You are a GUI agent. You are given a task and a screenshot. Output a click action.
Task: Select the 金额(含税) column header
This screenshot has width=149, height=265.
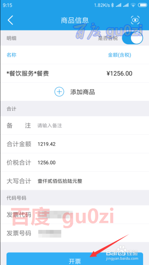coord(120,55)
